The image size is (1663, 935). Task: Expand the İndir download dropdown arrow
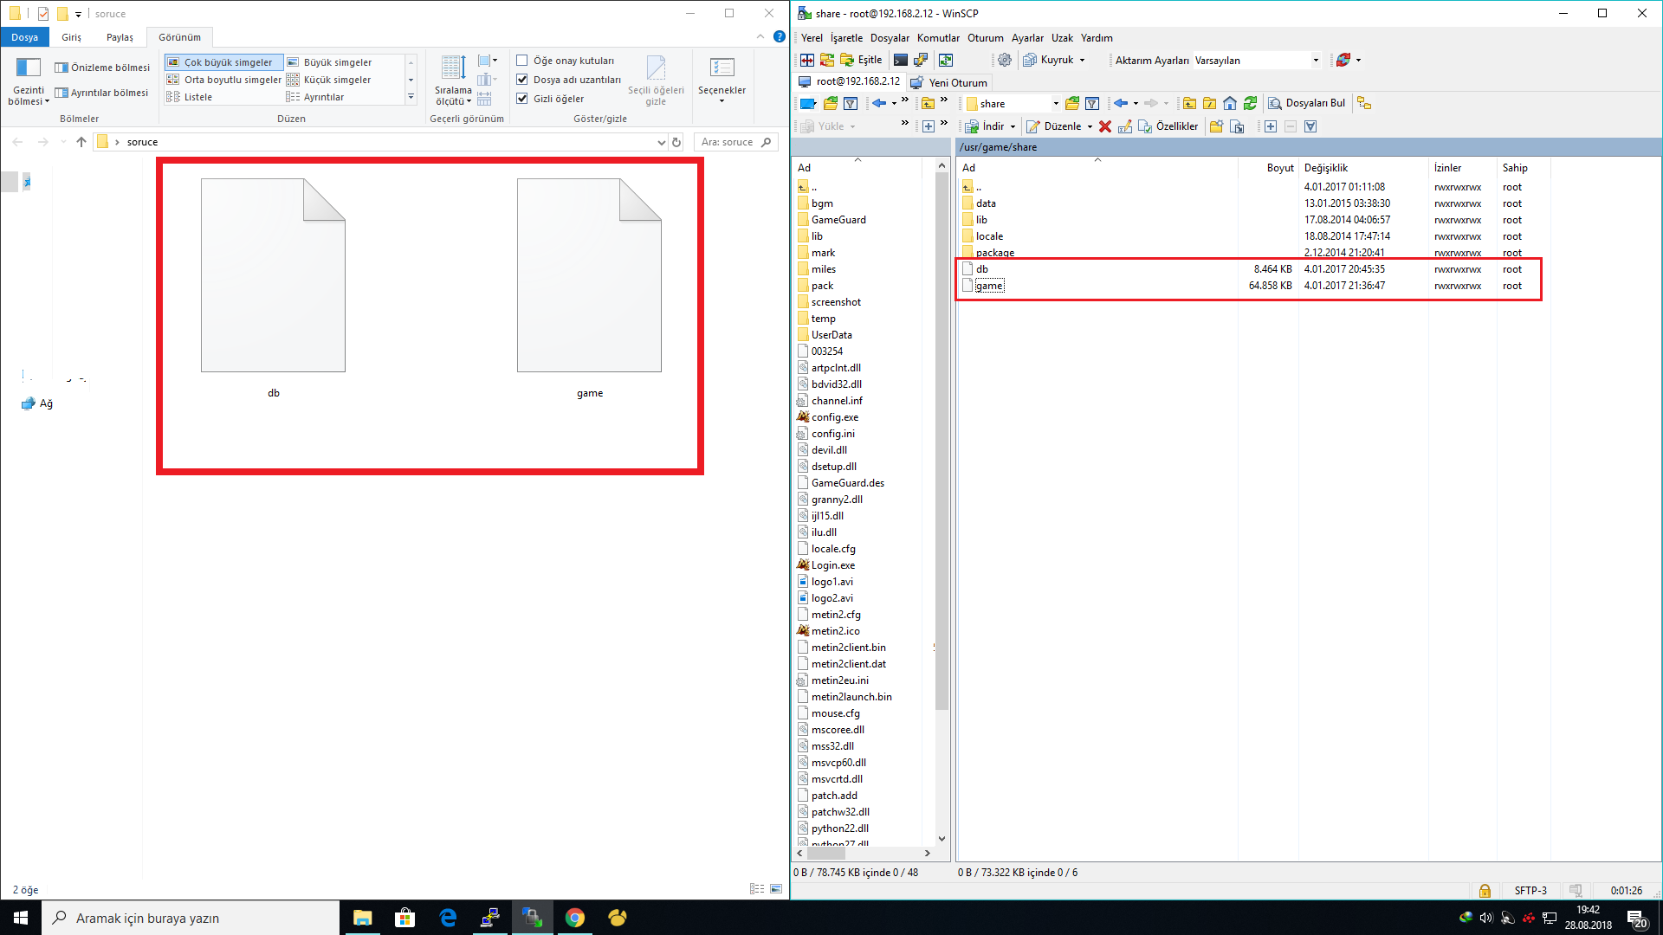point(1013,126)
